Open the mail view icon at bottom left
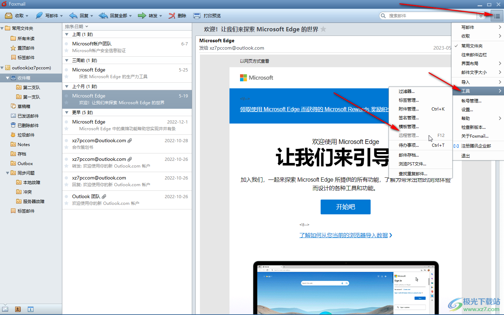504x315 pixels. coord(5,309)
